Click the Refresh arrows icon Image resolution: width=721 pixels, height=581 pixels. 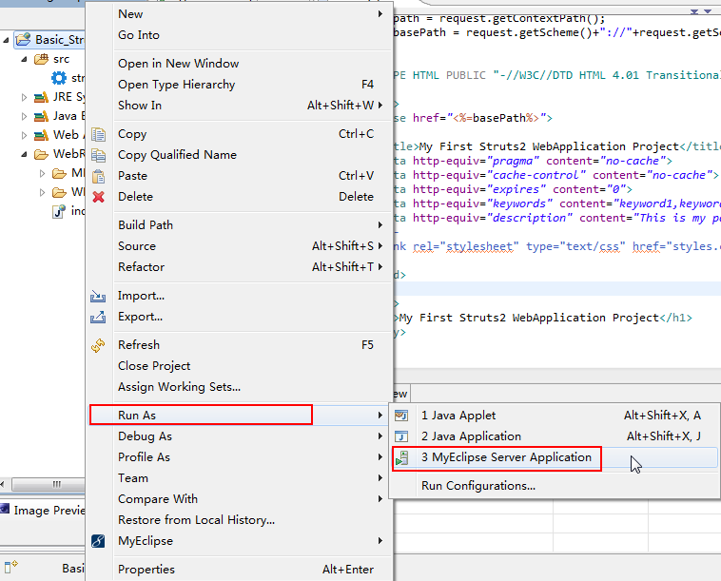pyautogui.click(x=98, y=345)
